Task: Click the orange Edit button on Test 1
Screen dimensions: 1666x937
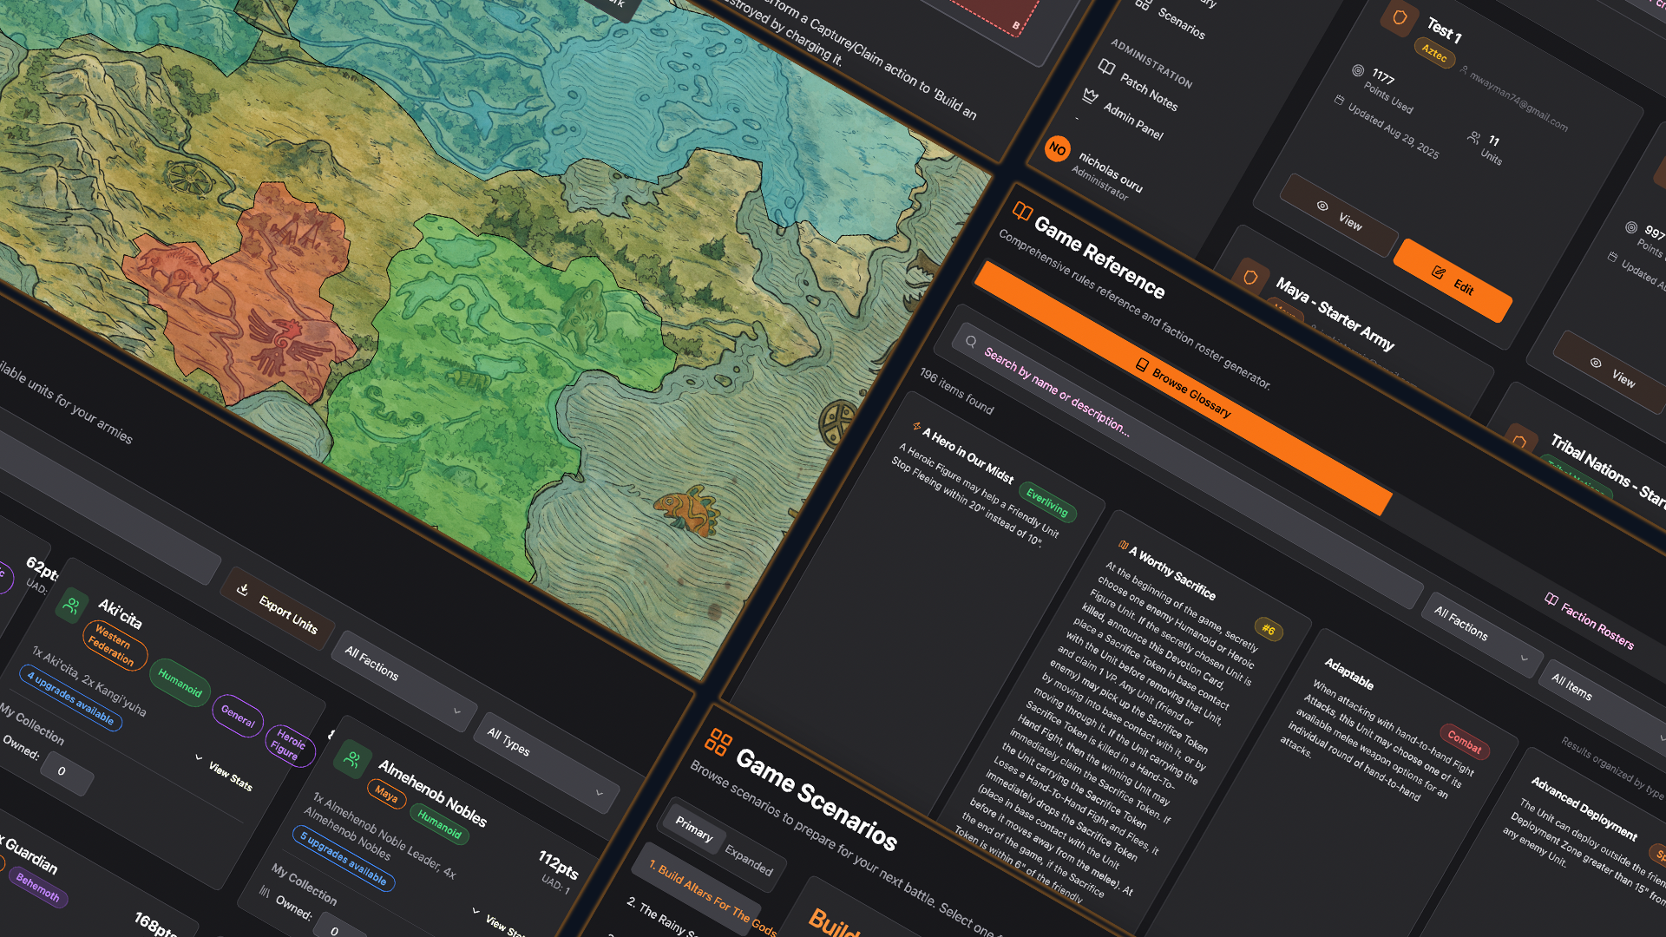Action: point(1453,280)
